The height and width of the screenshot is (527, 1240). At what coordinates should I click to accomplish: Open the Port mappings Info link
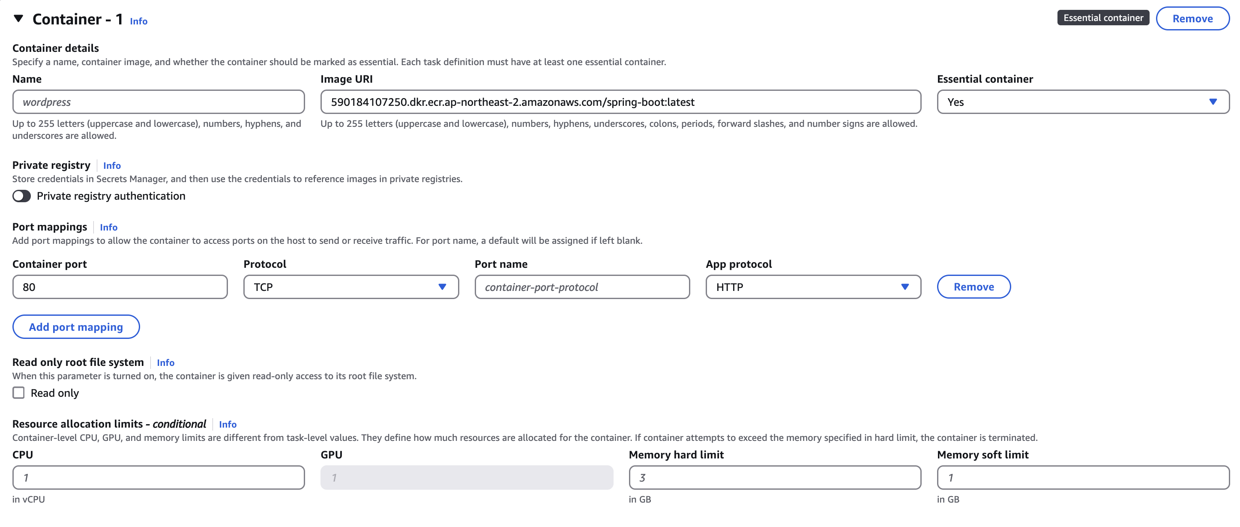click(108, 227)
